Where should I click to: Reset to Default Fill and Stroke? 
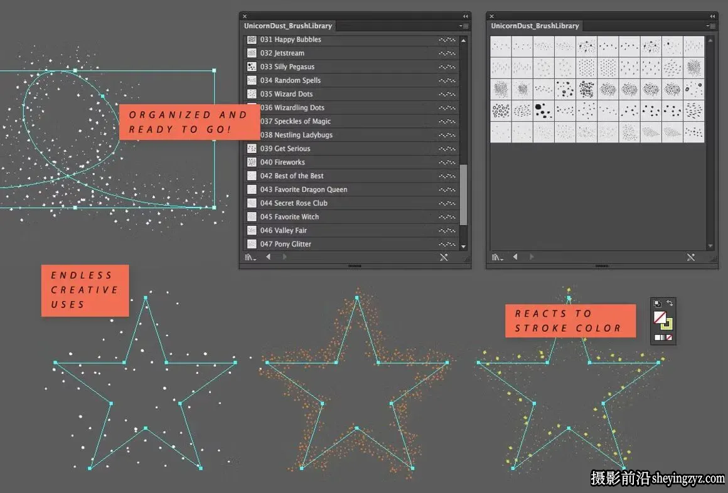658,304
